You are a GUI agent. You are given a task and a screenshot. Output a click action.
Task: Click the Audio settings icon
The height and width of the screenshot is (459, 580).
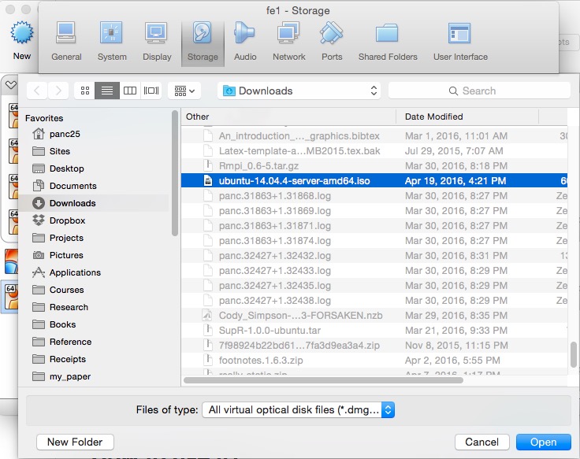pos(245,40)
